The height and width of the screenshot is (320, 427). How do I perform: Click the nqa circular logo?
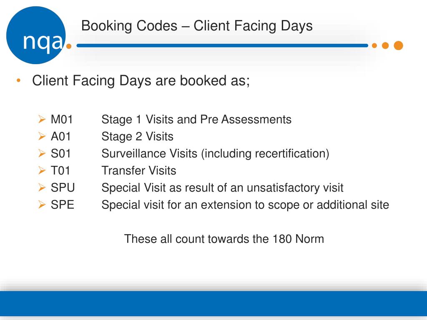click(x=36, y=35)
